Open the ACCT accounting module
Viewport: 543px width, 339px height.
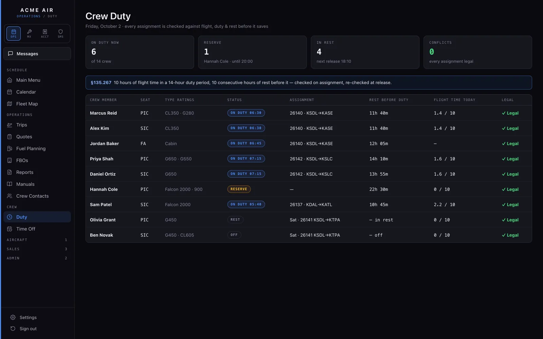pyautogui.click(x=45, y=34)
